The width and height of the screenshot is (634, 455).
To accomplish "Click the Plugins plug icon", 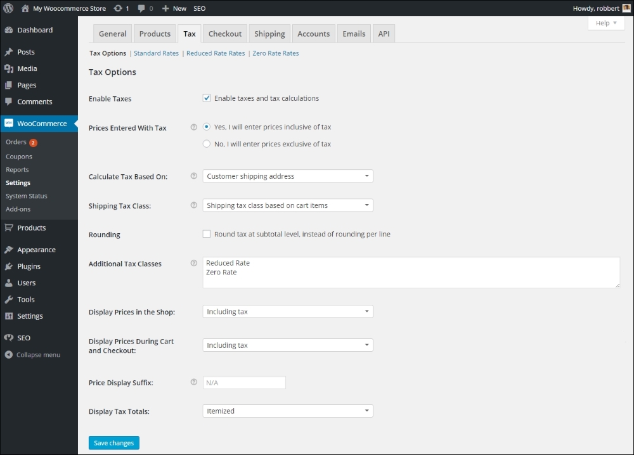I will [8, 266].
